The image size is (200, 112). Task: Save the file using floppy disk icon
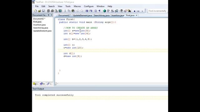click(x=43, y=11)
